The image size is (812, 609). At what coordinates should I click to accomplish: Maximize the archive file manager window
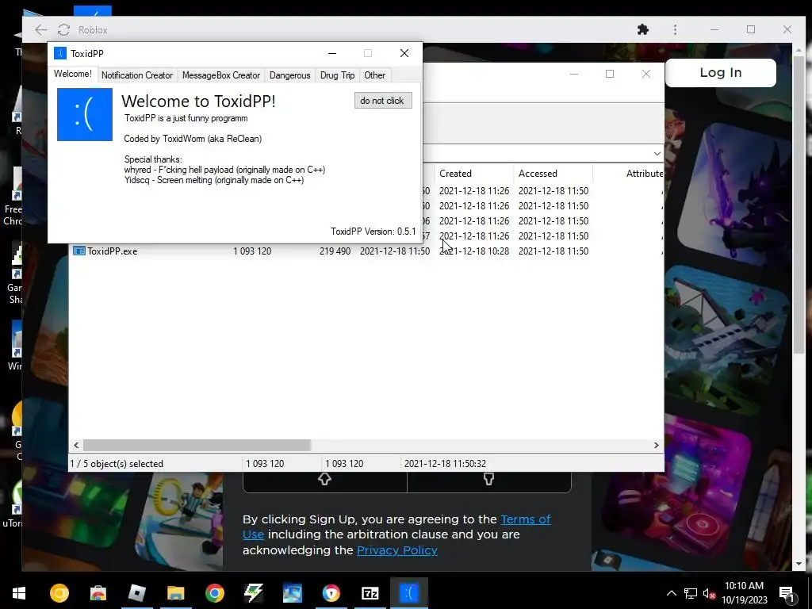coord(610,74)
